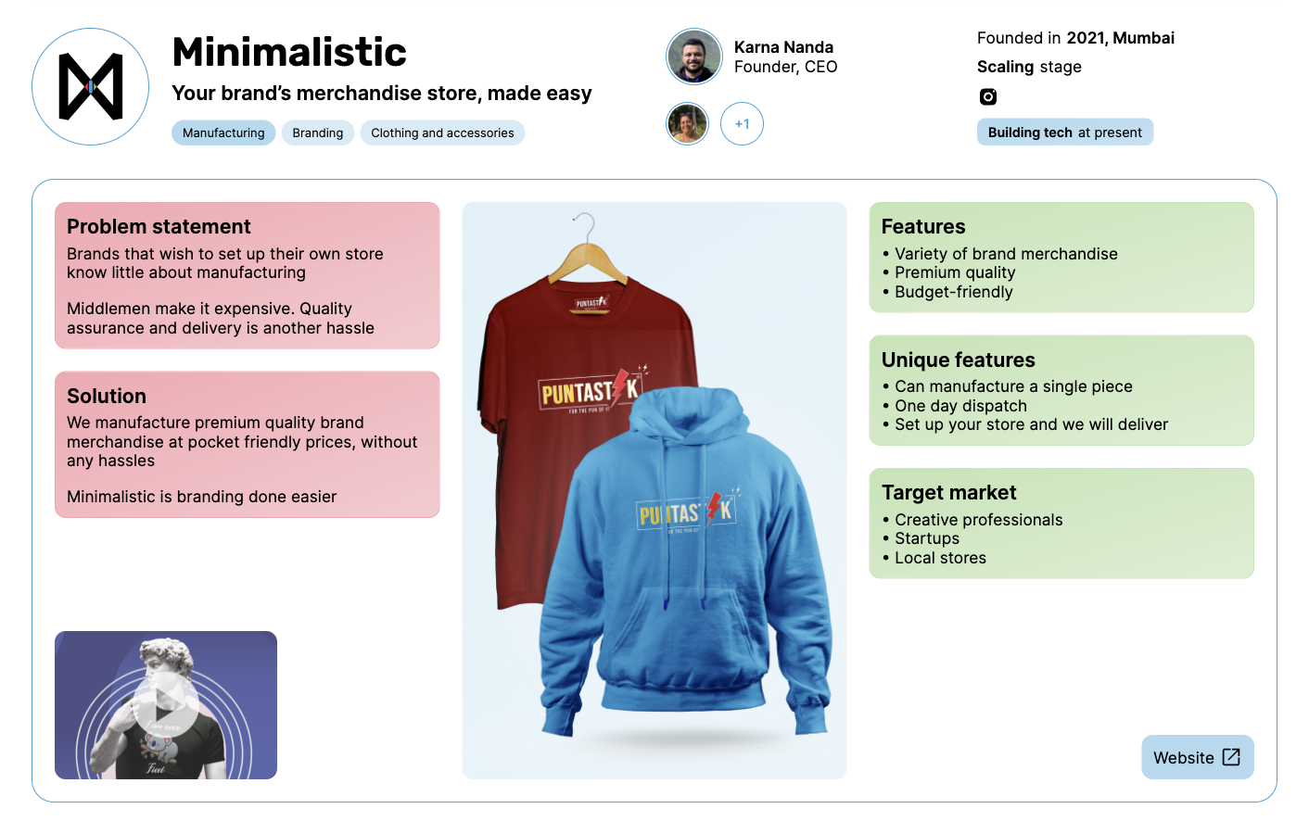
Task: Expand the +1 more team members
Action: 742,123
